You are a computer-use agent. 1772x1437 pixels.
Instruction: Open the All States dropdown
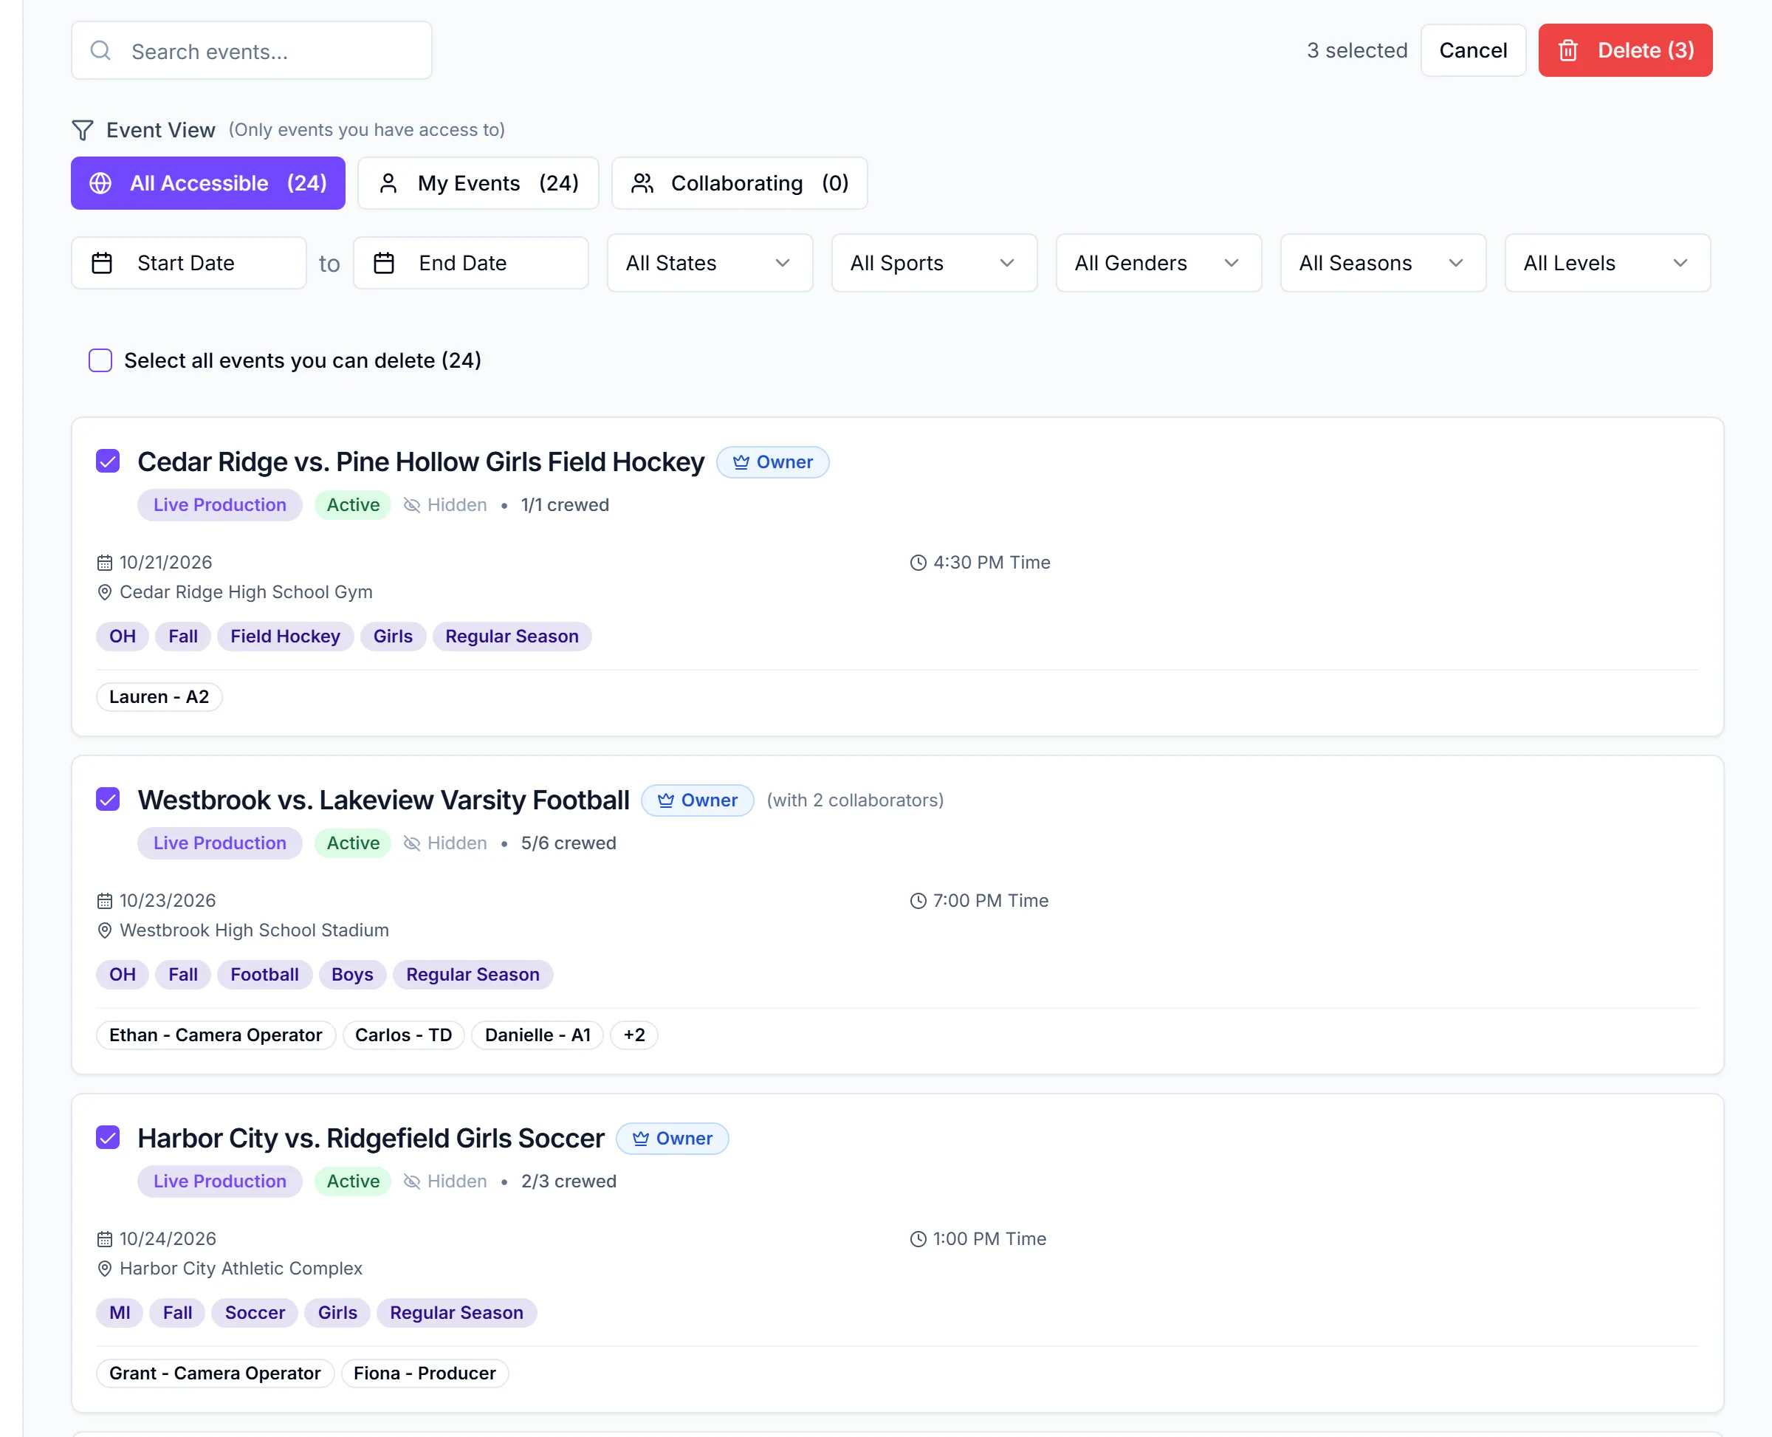710,263
